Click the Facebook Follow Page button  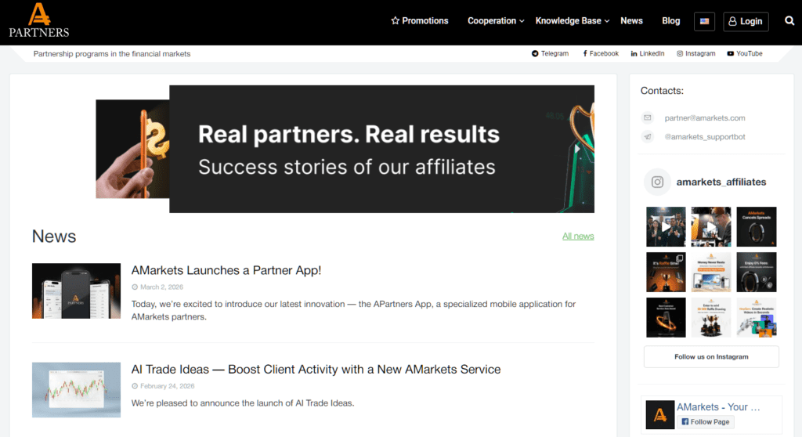[706, 421]
